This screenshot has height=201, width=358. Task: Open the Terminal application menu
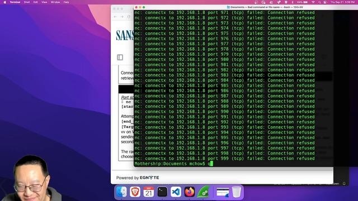point(15,2)
